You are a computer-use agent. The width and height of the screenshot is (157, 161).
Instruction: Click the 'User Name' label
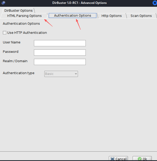tap(12, 42)
